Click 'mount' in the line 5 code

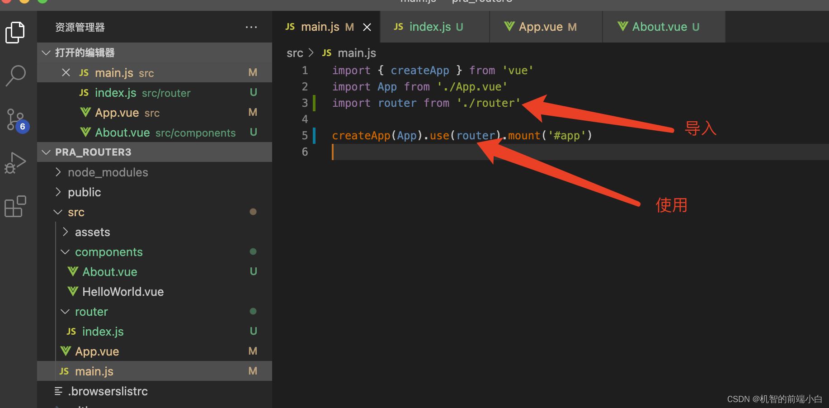click(x=524, y=135)
